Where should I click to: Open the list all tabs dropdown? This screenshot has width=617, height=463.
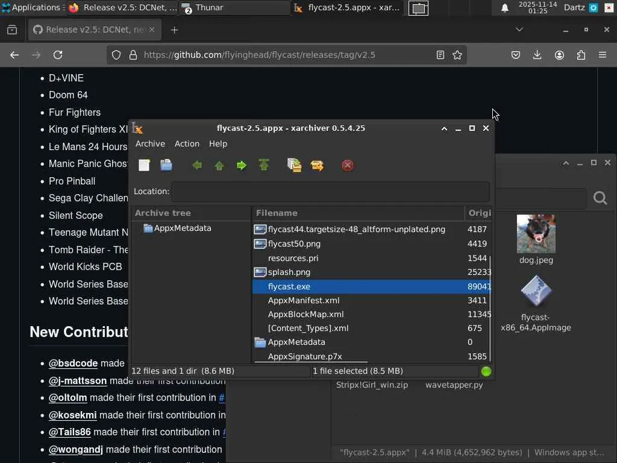point(519,30)
